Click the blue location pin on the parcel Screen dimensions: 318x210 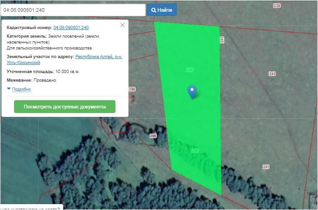click(192, 91)
